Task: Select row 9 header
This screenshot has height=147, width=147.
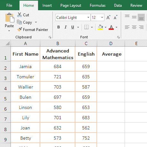Action: (5, 138)
